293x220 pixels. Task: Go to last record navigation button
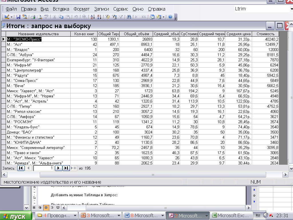[x=66, y=168]
